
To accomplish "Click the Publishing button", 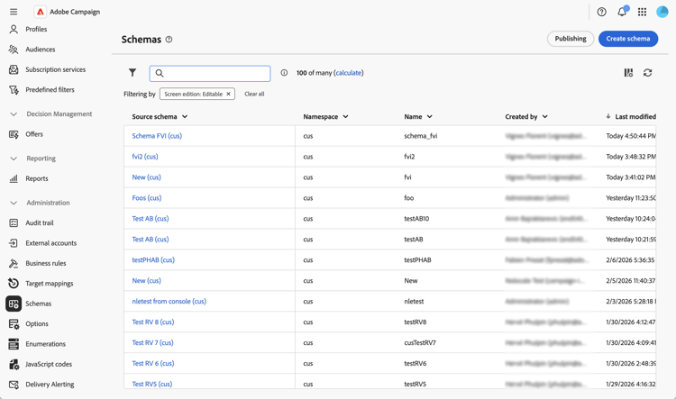I will 570,39.
